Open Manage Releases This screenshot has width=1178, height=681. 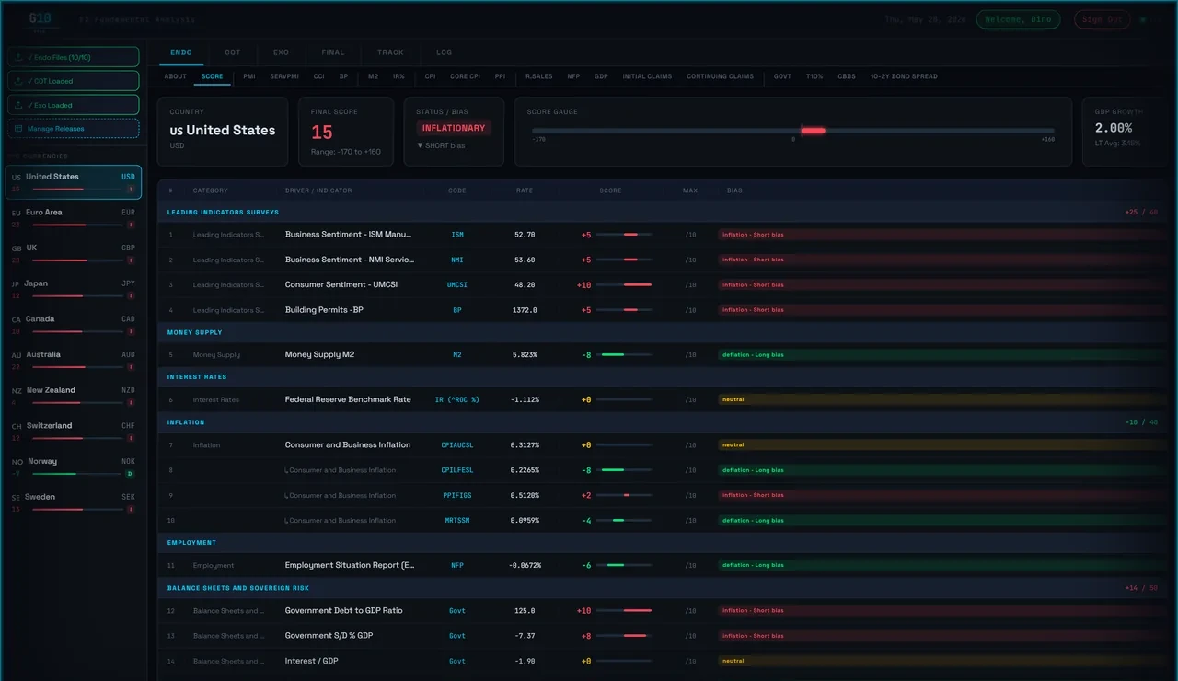[x=74, y=129]
